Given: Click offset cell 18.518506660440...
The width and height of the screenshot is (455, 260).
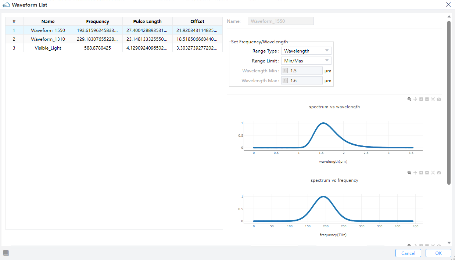Looking at the screenshot, I should (x=197, y=39).
